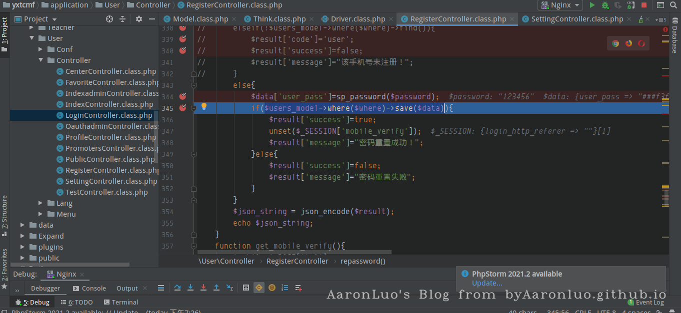
Task: Toggle the breakpoint on line 339
Action: 182,39
